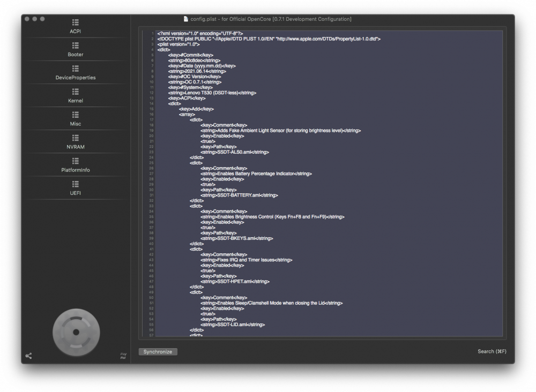Click the Kernel sidebar label
Screen dimensions: 536x392
76,101
